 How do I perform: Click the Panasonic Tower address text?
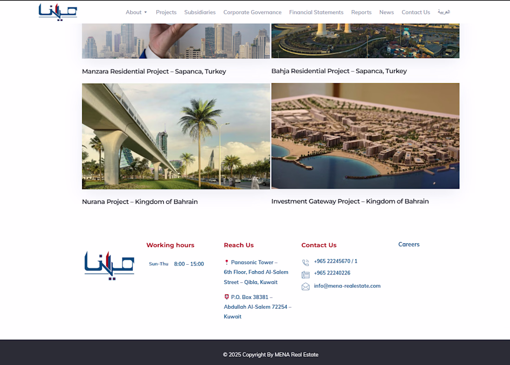[x=256, y=272]
